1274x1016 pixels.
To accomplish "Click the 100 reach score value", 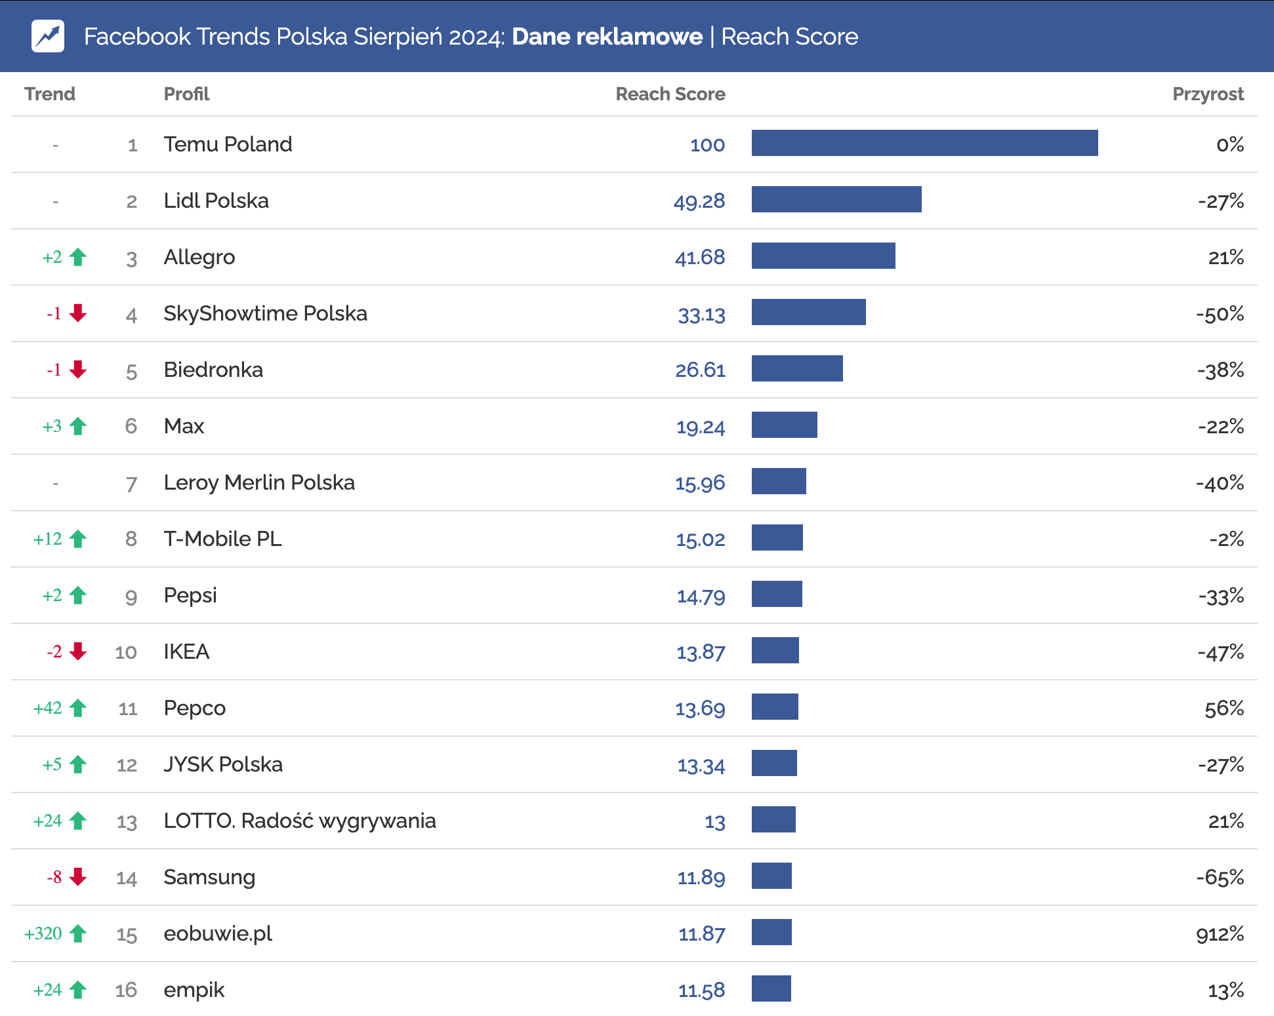I will coord(707,145).
